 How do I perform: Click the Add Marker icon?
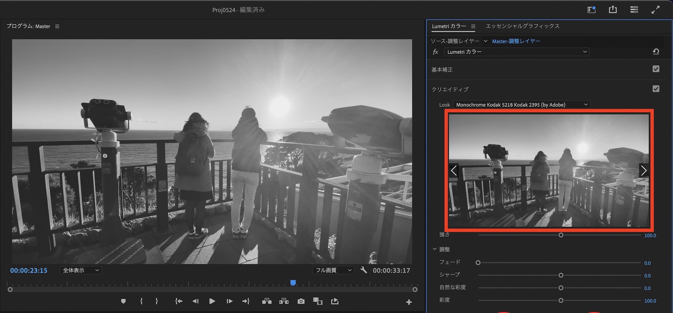coord(123,301)
